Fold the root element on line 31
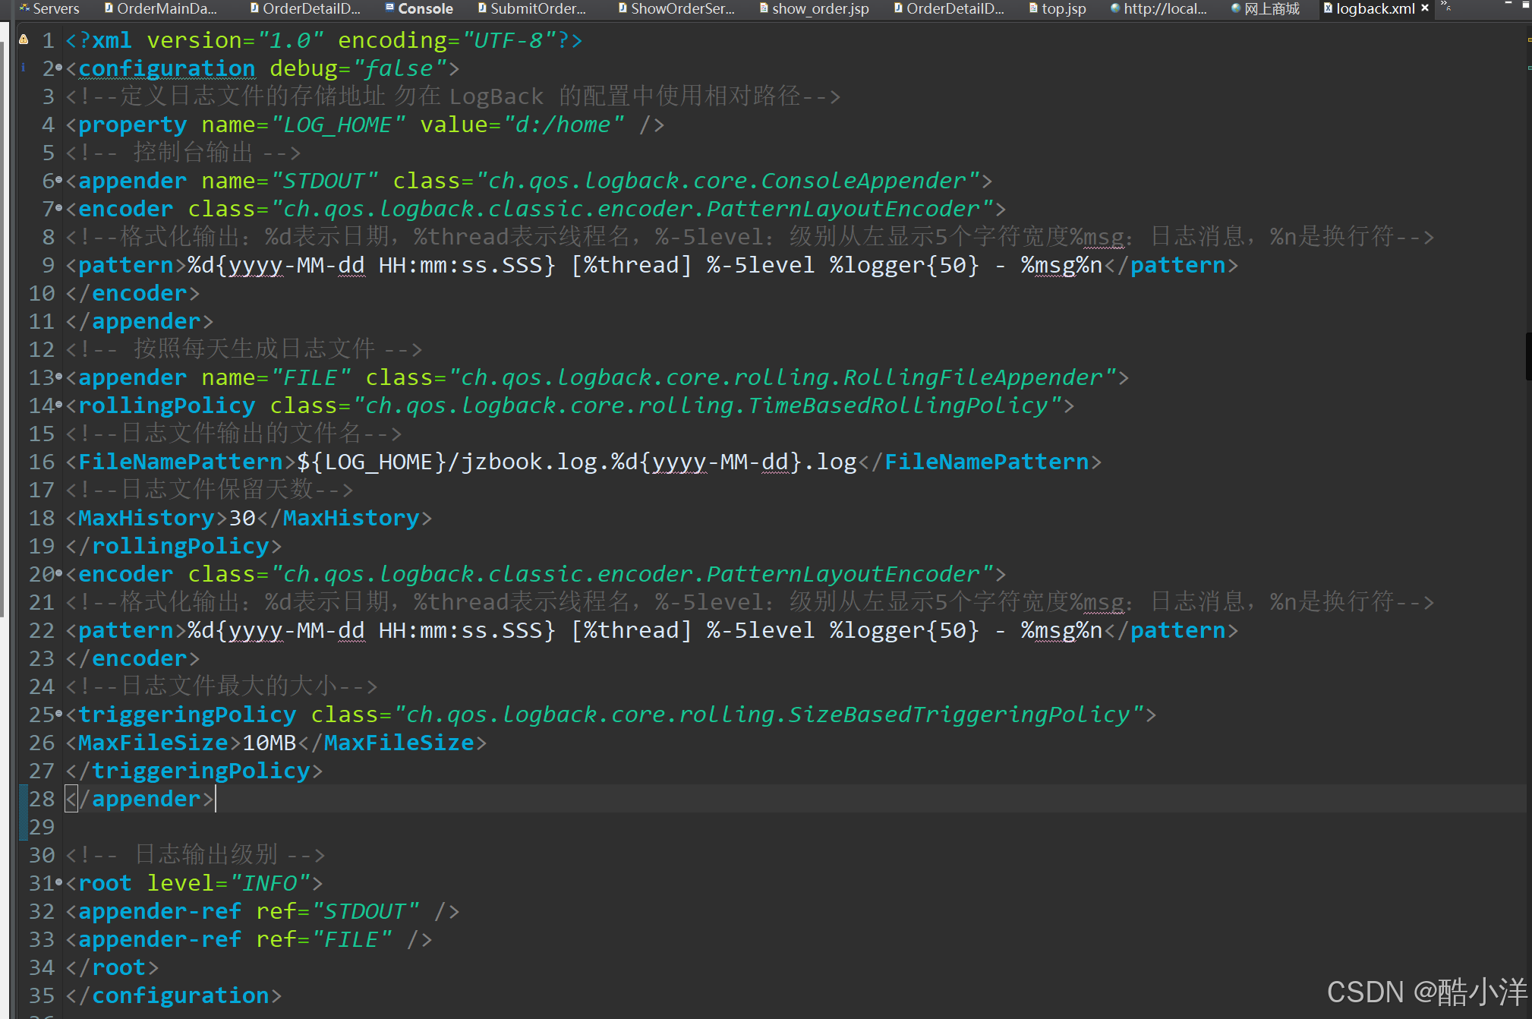Screen dimensions: 1532x1019 (x=59, y=883)
